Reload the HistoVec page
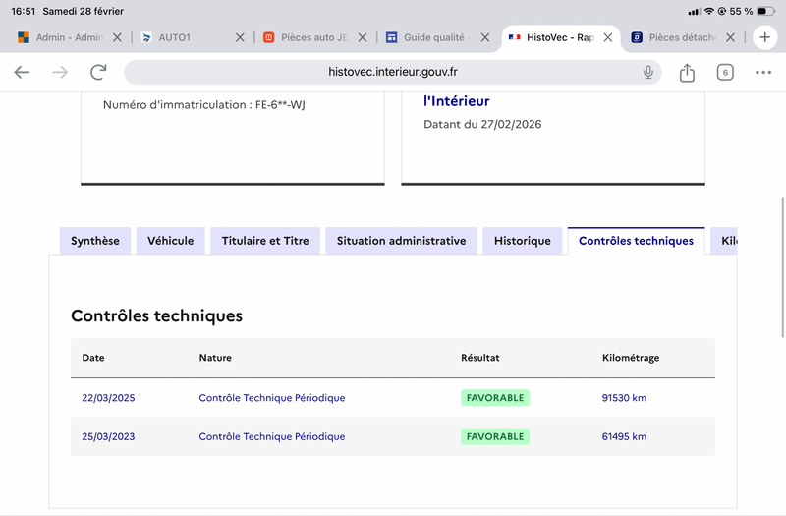Viewport: 786px width, 516px height. tap(98, 72)
